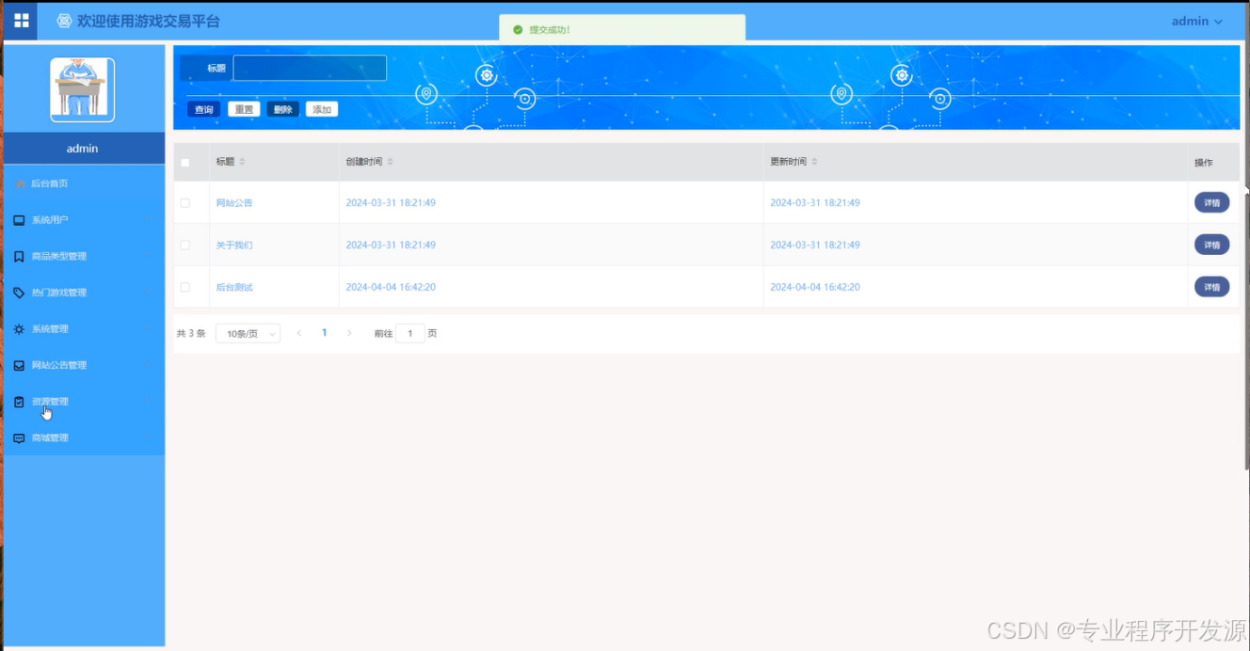This screenshot has width=1250, height=651.
Task: Click the gear icon beside 系统管理
Action: 19,329
